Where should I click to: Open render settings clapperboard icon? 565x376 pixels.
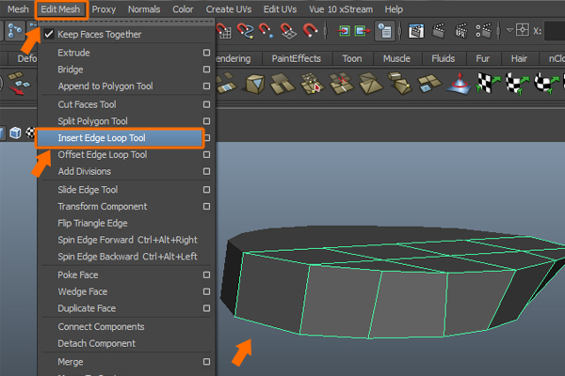(482, 30)
